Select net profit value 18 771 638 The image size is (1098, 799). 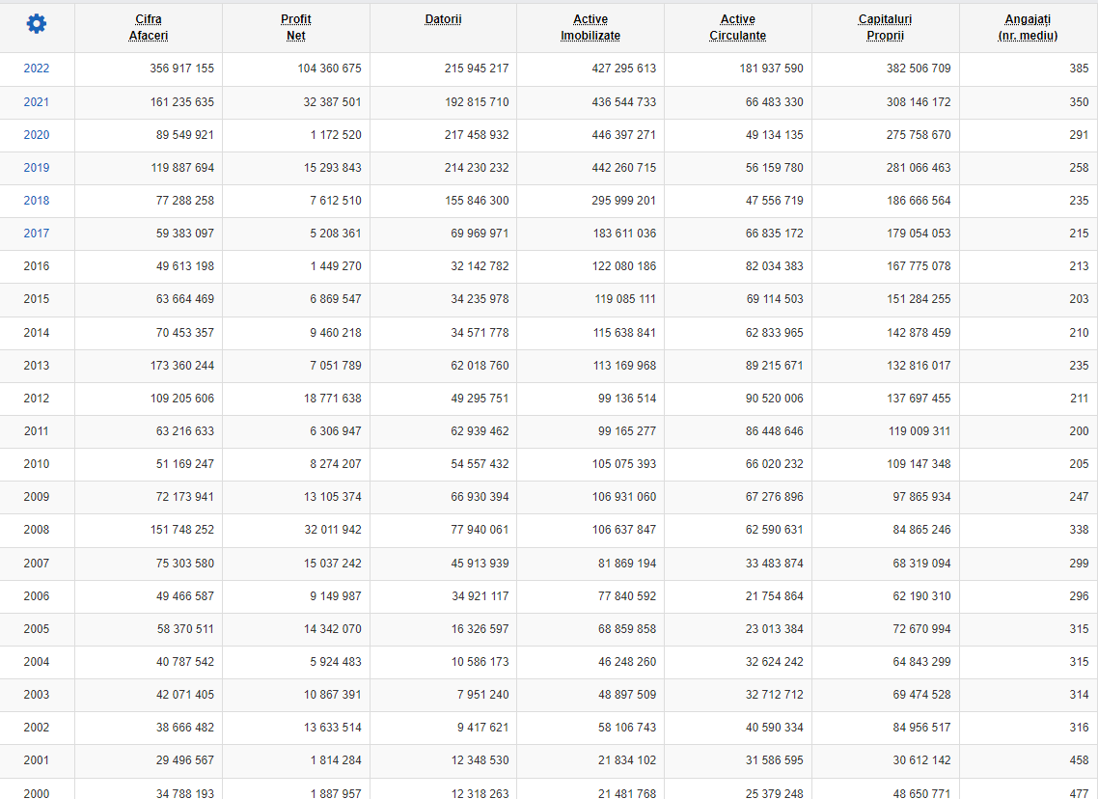pos(333,399)
